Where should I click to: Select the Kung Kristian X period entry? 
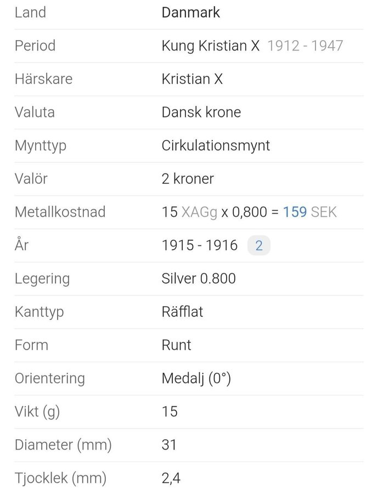point(211,46)
